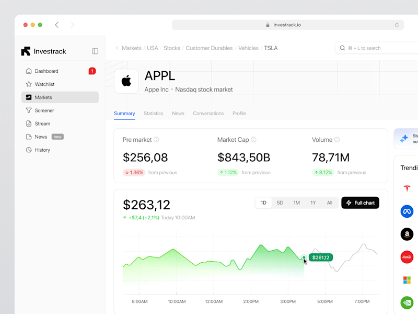Screen dimensions: 418x314
Task: Click the search magnifier icon
Action: 342,48
